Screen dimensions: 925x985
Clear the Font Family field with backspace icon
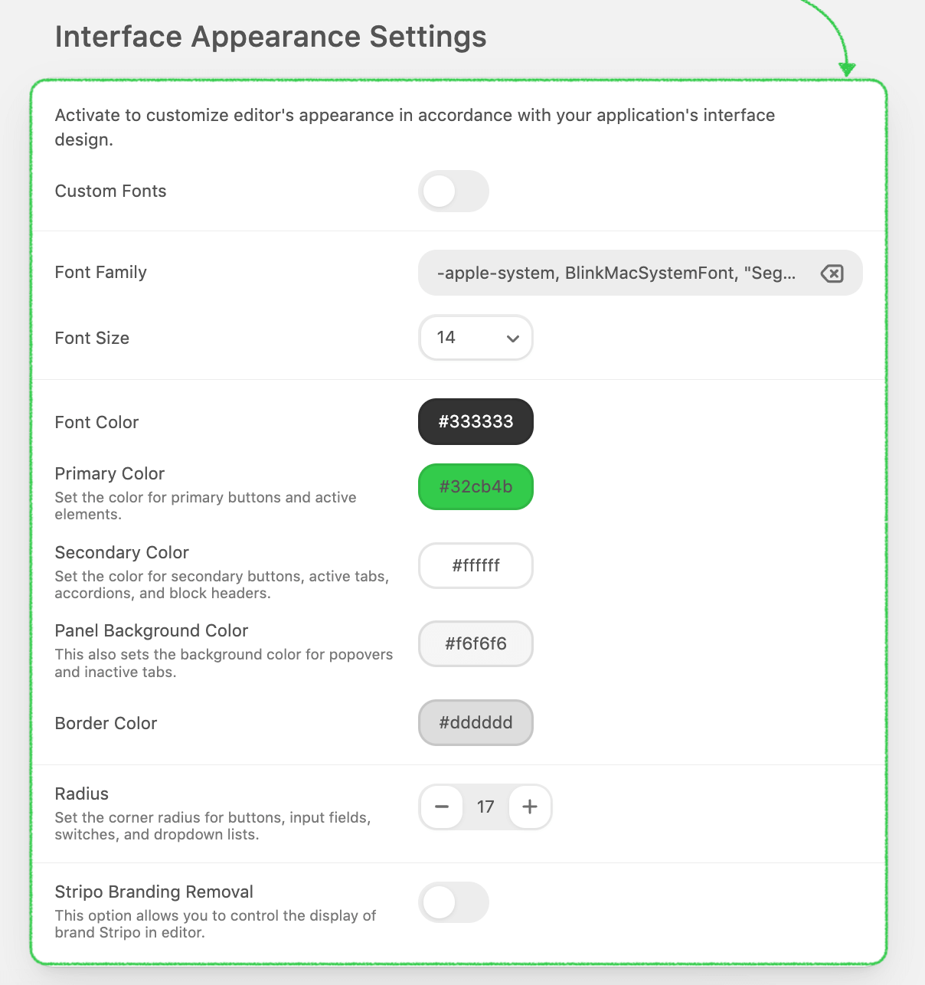(832, 273)
